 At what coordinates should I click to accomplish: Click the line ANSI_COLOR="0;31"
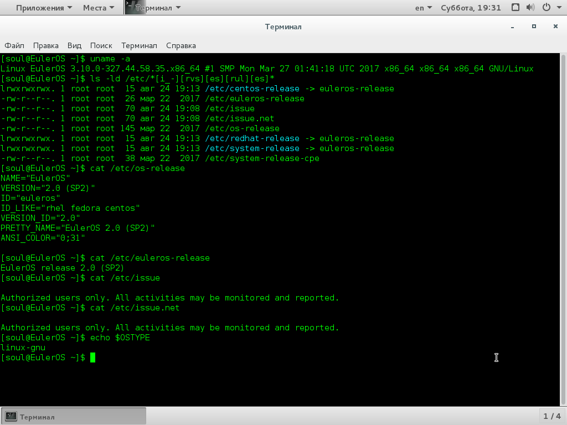tap(43, 238)
